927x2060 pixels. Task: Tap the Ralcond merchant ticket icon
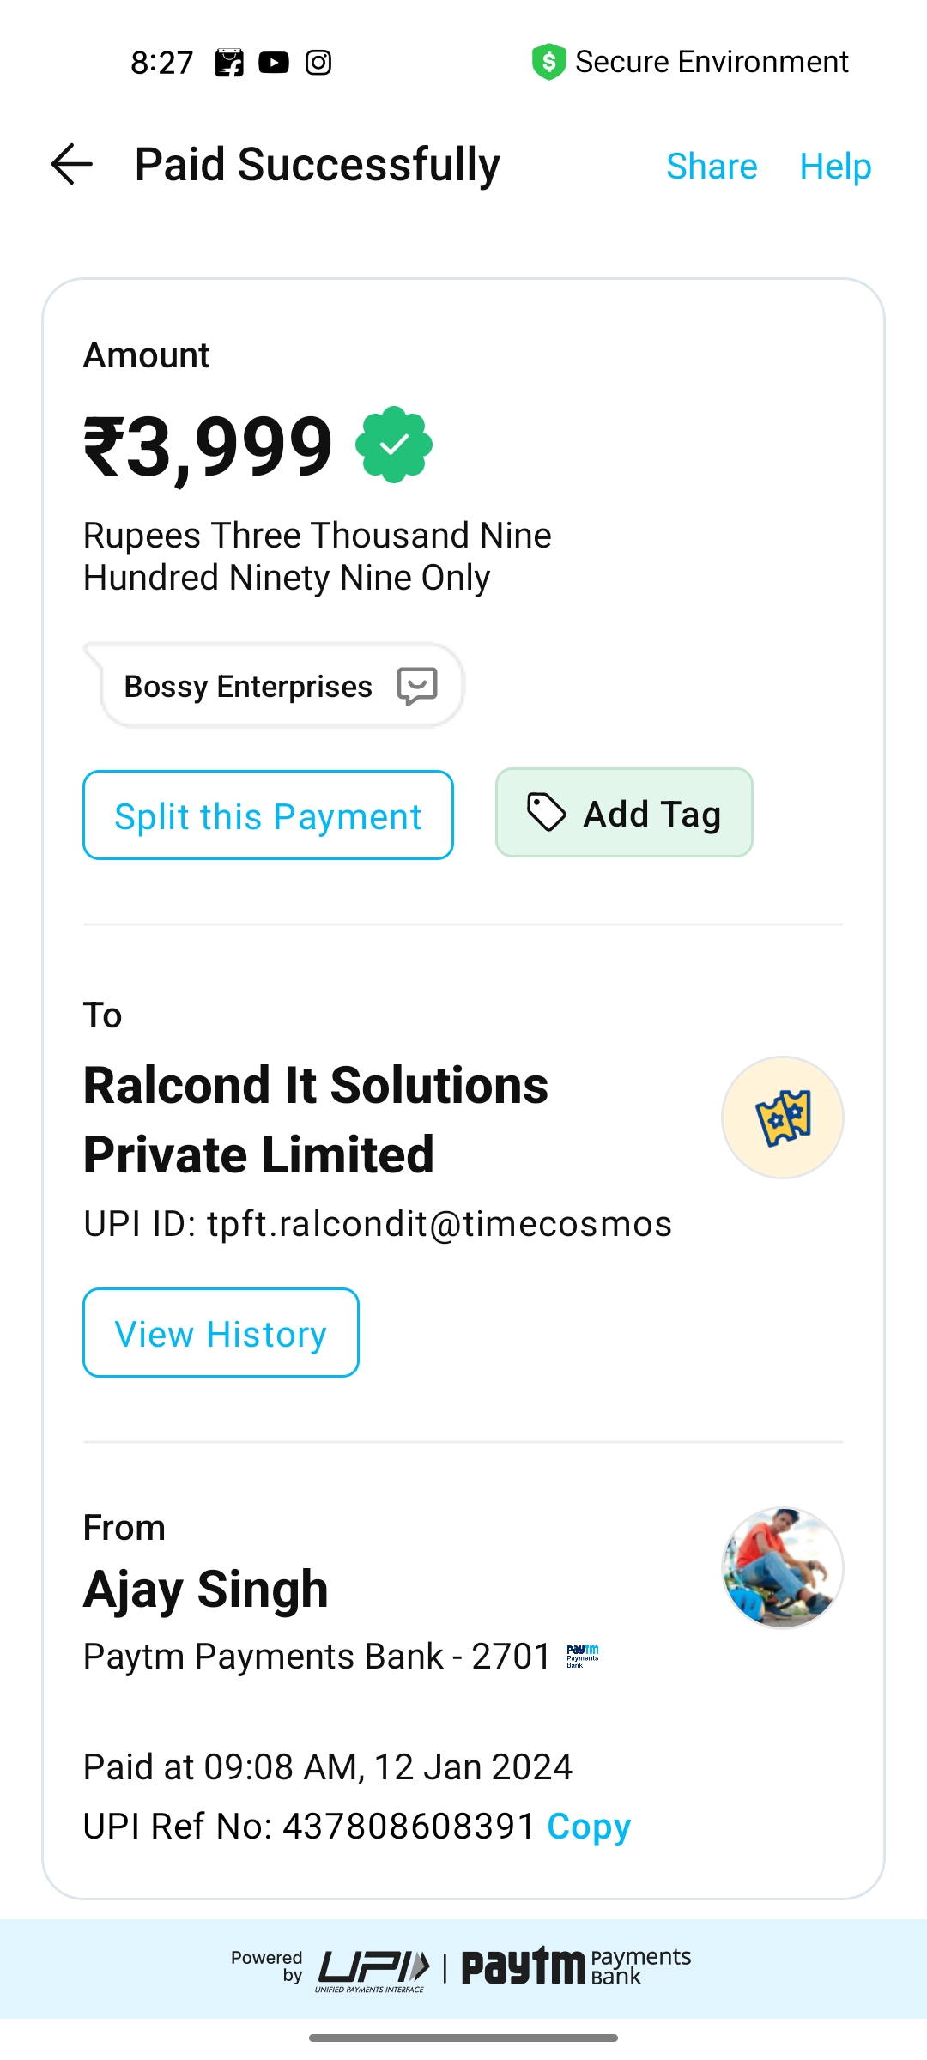[782, 1118]
